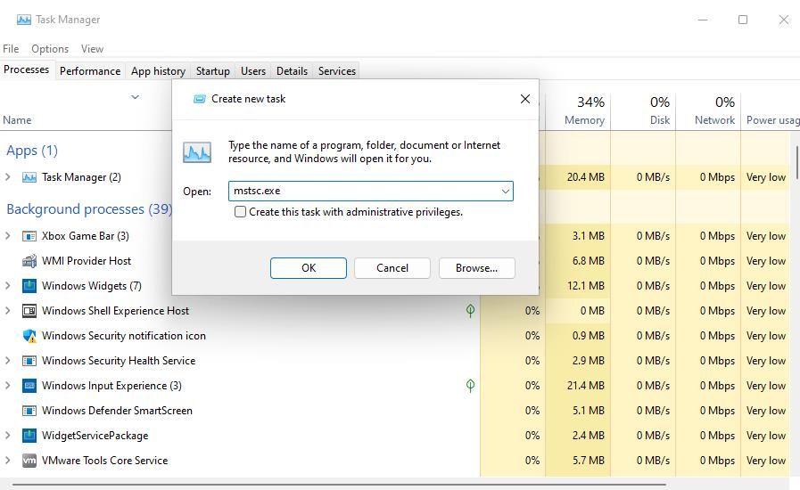Expand the Windows Widgets (7) process group
The image size is (800, 490).
pyautogui.click(x=8, y=286)
